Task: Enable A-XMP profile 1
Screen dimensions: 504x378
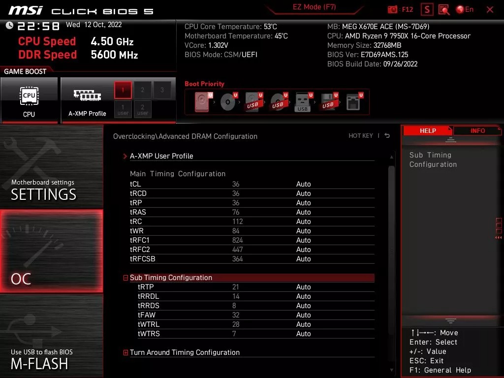Action: 123,90
